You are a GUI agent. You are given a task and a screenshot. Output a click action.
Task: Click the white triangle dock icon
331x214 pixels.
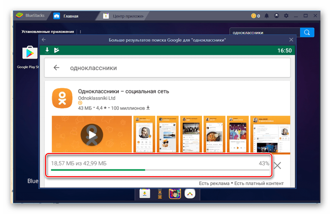point(190,194)
